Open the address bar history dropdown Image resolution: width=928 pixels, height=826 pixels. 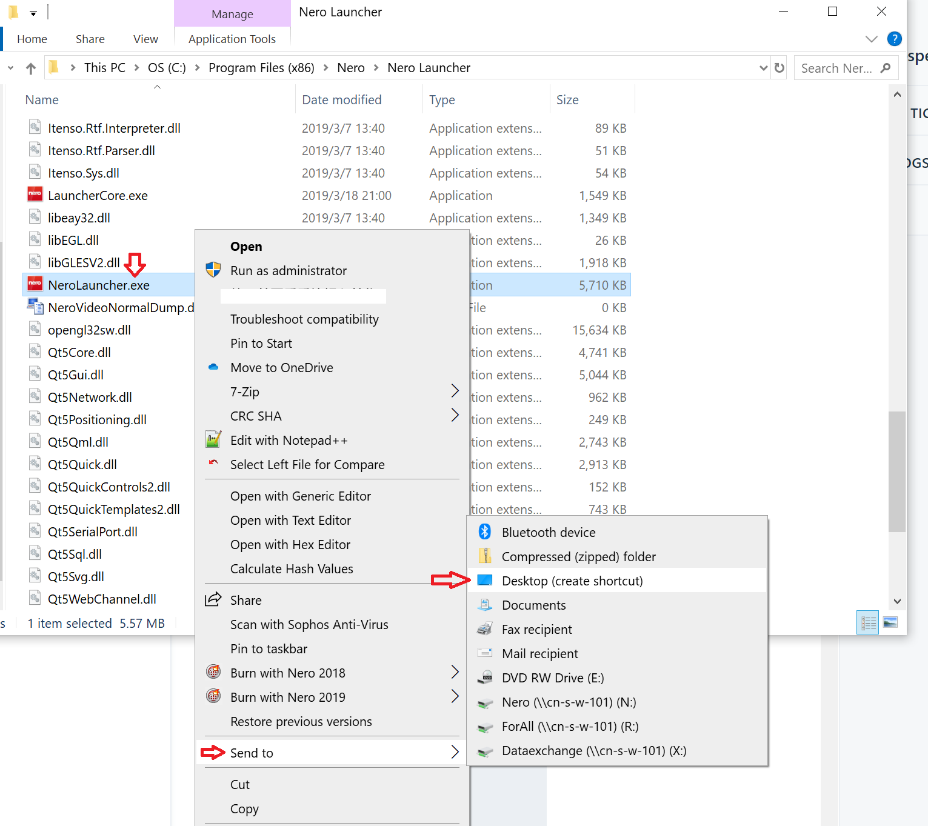click(763, 68)
